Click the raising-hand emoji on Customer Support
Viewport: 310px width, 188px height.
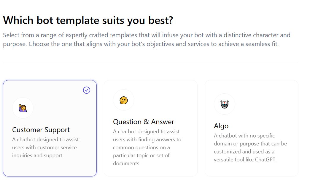click(x=23, y=108)
